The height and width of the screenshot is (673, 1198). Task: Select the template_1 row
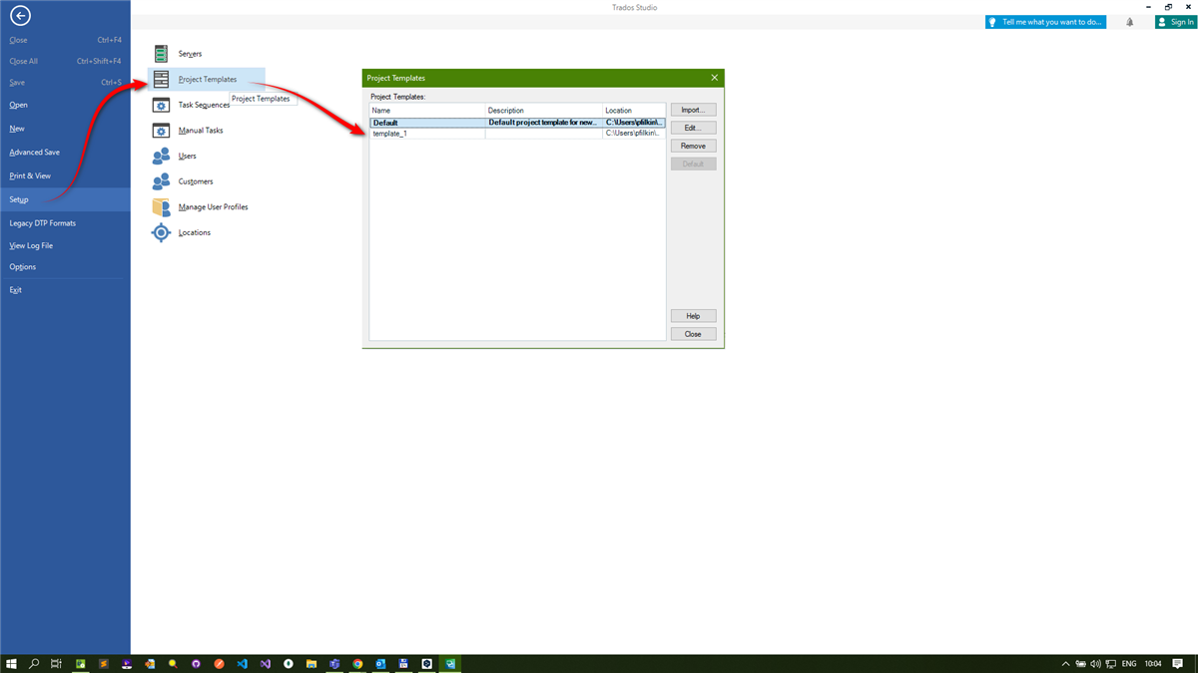[x=517, y=133]
